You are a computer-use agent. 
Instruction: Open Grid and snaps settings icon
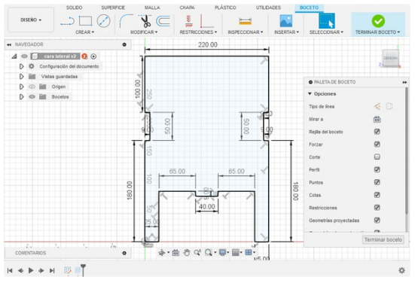coord(235,253)
